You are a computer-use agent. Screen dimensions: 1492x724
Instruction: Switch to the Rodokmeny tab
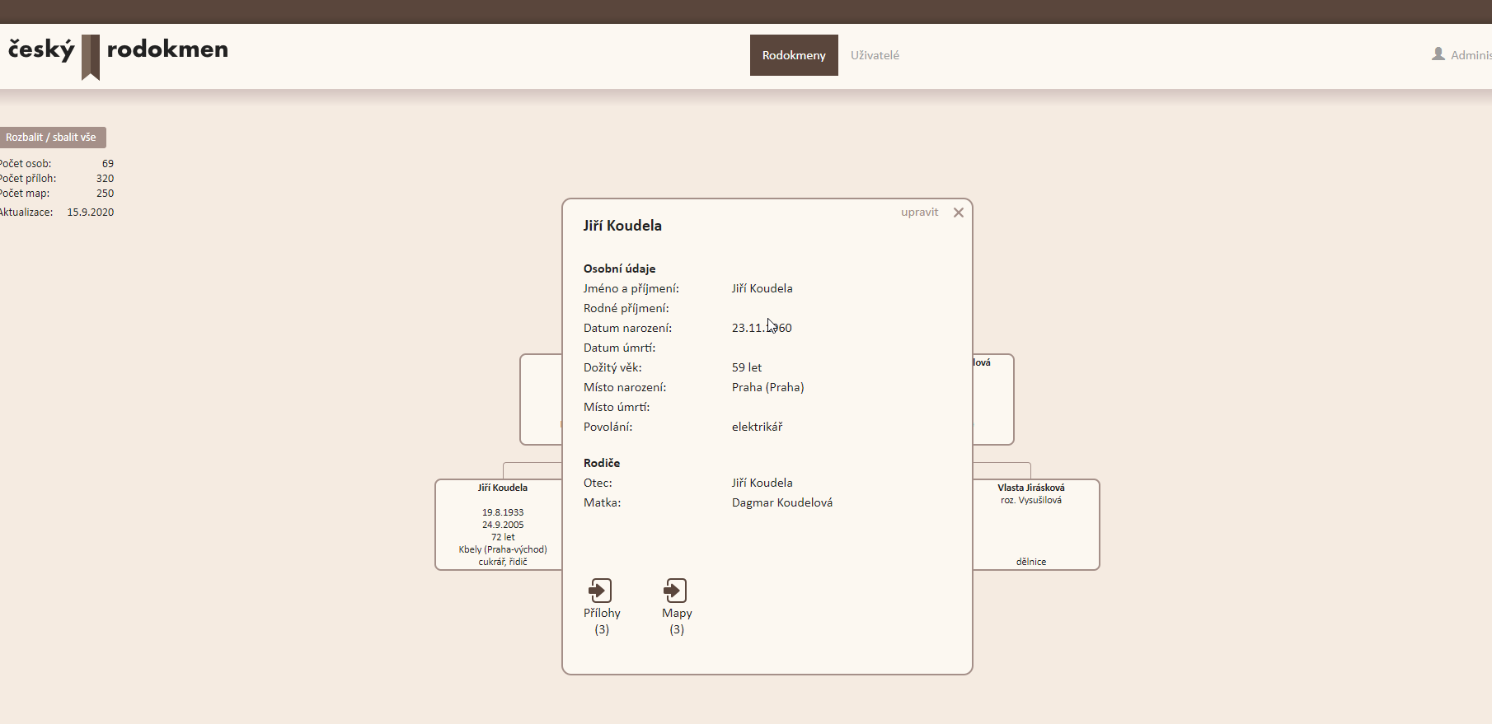(793, 55)
